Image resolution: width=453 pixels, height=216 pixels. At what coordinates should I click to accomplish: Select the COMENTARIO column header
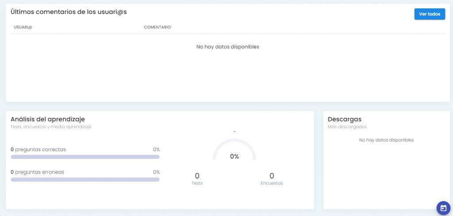157,27
